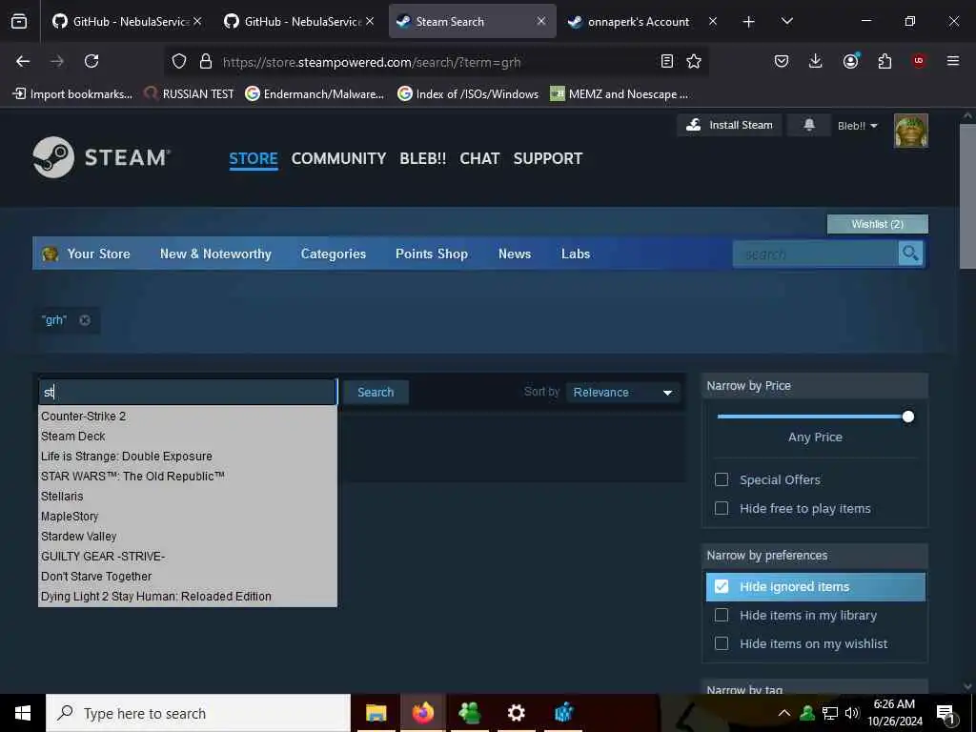
Task: Open the Points Shop tab
Action: [x=432, y=254]
